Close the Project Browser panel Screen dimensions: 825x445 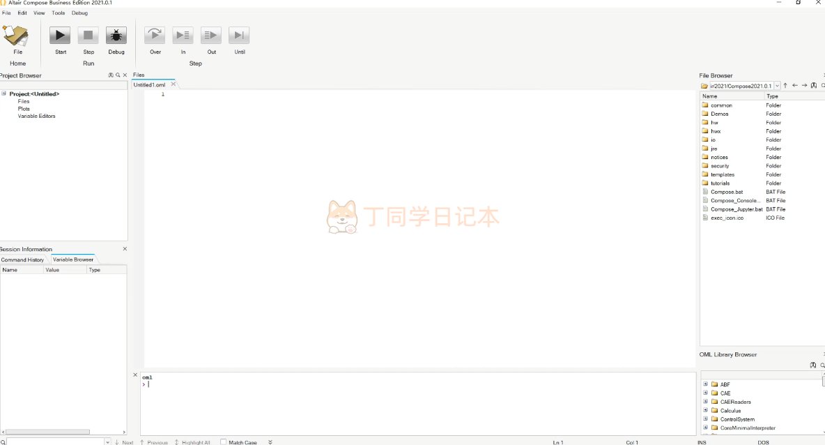125,75
